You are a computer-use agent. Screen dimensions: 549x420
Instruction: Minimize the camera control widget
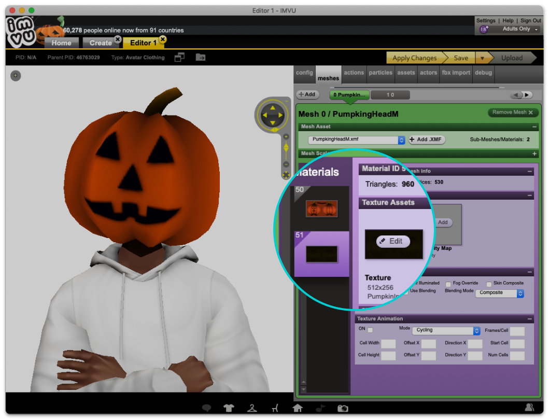point(286,101)
